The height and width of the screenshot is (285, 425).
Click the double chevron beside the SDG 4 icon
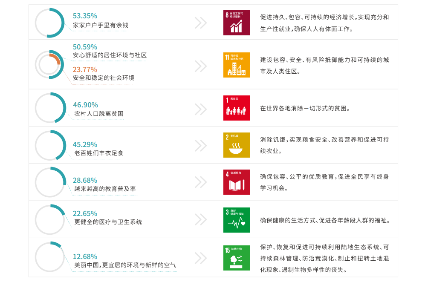201,182
